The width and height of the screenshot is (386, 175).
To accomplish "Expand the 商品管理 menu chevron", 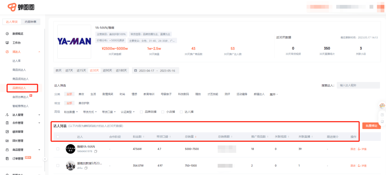I will pos(39,150).
